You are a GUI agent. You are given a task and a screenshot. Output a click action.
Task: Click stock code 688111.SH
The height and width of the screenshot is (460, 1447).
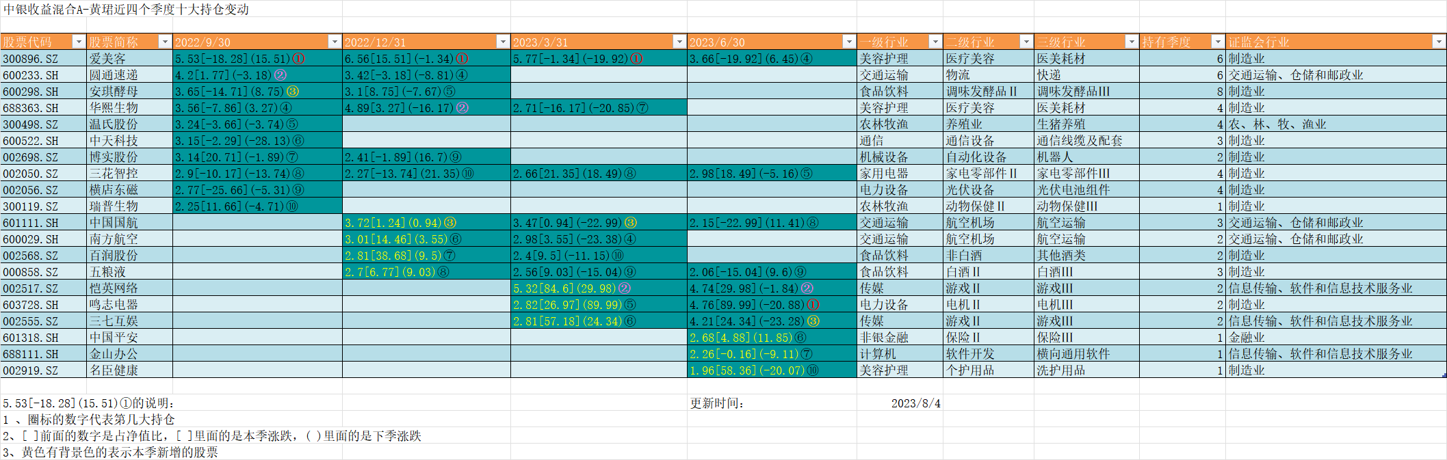point(43,354)
